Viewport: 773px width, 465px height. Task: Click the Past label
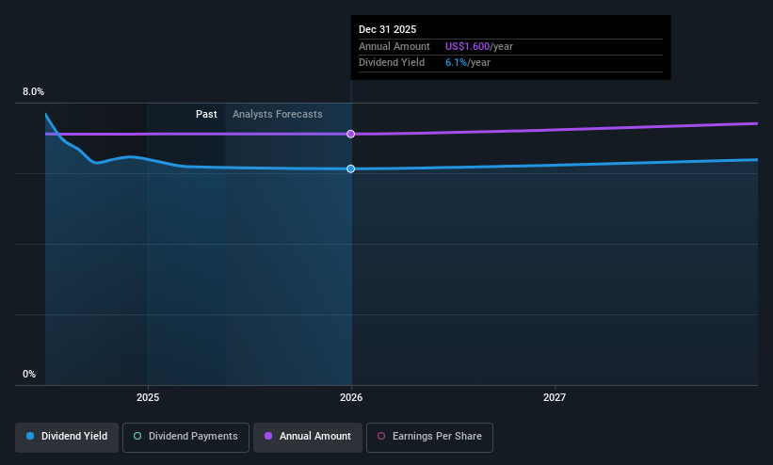point(206,114)
